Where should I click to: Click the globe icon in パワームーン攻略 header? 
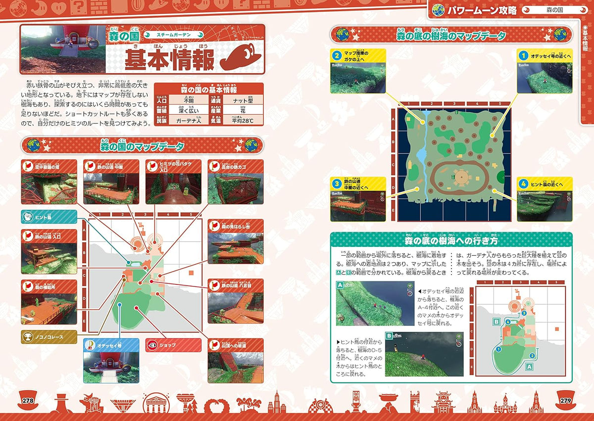[439, 10]
